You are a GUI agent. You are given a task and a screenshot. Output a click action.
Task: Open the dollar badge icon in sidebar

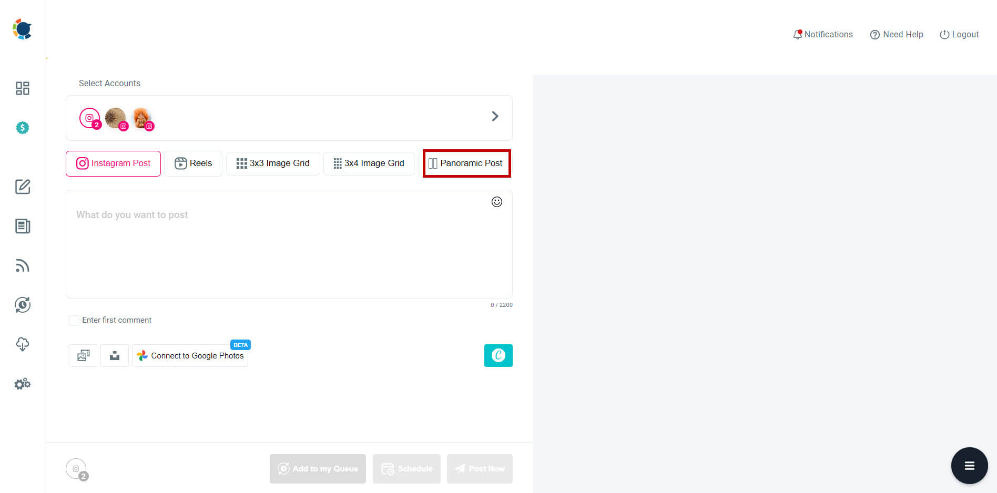tap(23, 128)
